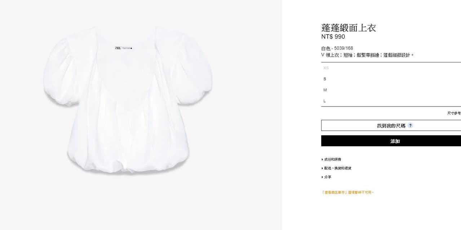461x230 pixels.
Task: Click the orange 查看商店庫存 notice
Action: pos(348,192)
